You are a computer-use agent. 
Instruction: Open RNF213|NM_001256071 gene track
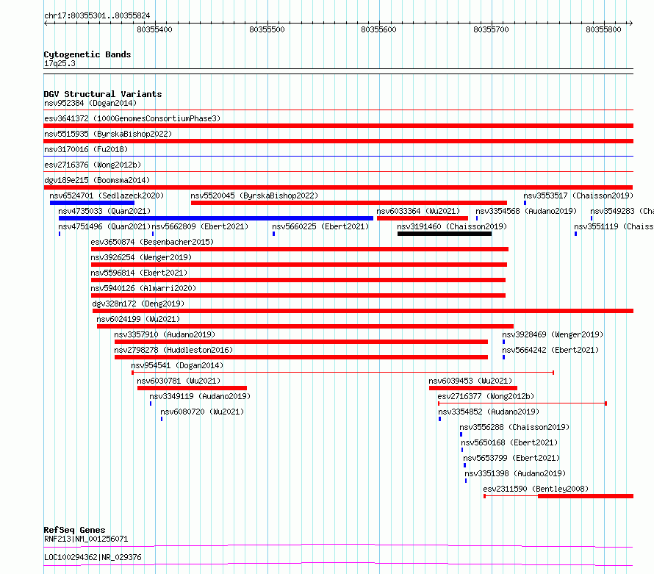(86, 539)
